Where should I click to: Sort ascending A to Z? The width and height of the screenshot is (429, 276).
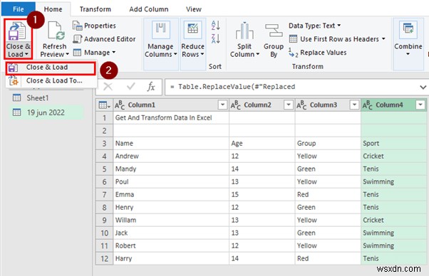[x=216, y=26]
